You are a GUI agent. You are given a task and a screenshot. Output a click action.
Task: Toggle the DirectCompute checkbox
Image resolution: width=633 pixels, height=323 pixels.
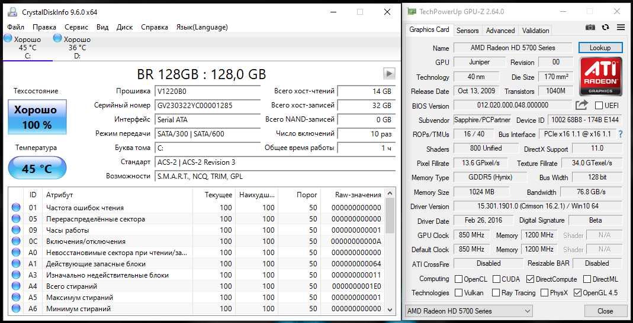(x=530, y=279)
